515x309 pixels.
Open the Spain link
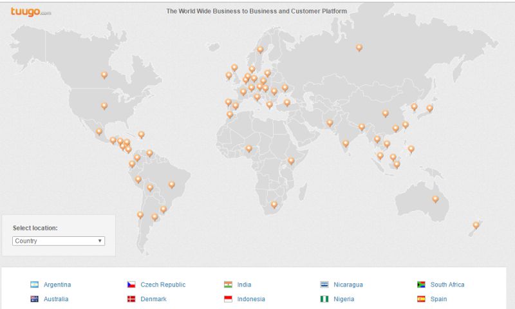pos(438,299)
